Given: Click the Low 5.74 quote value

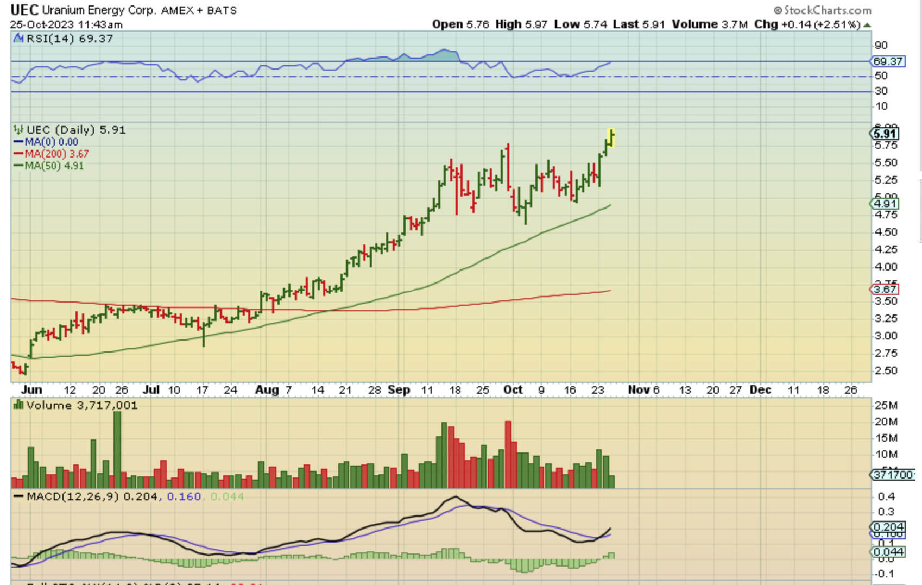Looking at the screenshot, I should pyautogui.click(x=580, y=24).
